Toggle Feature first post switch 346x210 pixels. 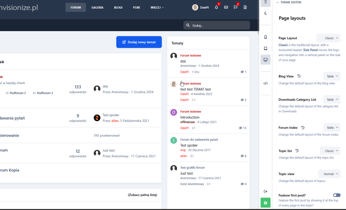[337, 195]
